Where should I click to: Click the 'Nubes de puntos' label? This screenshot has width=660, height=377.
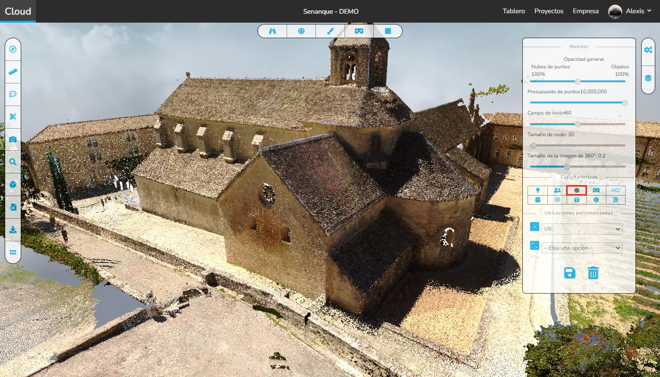pyautogui.click(x=551, y=66)
